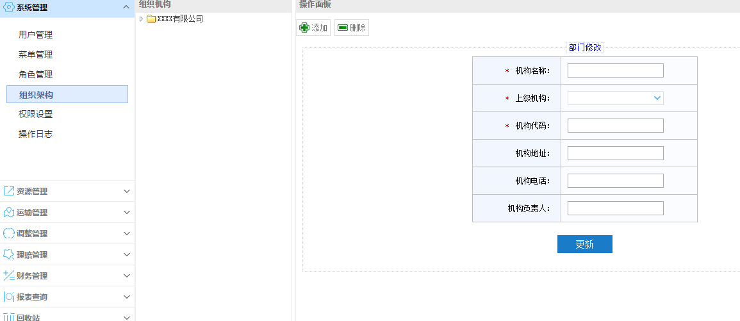Collapse the 系统管理 section chevron
The height and width of the screenshot is (321, 740).
pyautogui.click(x=126, y=7)
